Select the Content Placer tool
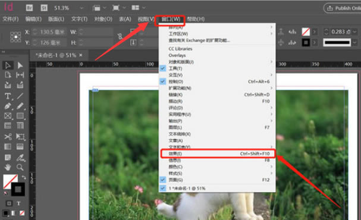The height and width of the screenshot is (220, 361). click(x=20, y=85)
